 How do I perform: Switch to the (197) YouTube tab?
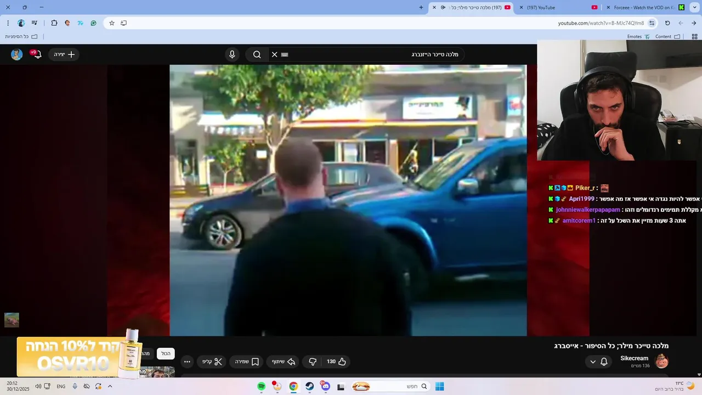pos(559,8)
